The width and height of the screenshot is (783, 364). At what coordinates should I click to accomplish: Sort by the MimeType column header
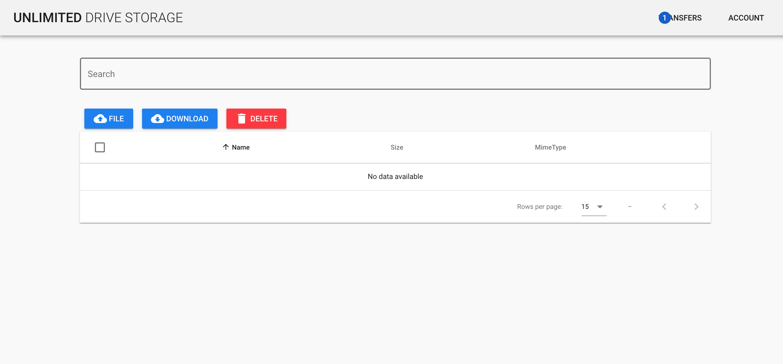pyautogui.click(x=550, y=147)
